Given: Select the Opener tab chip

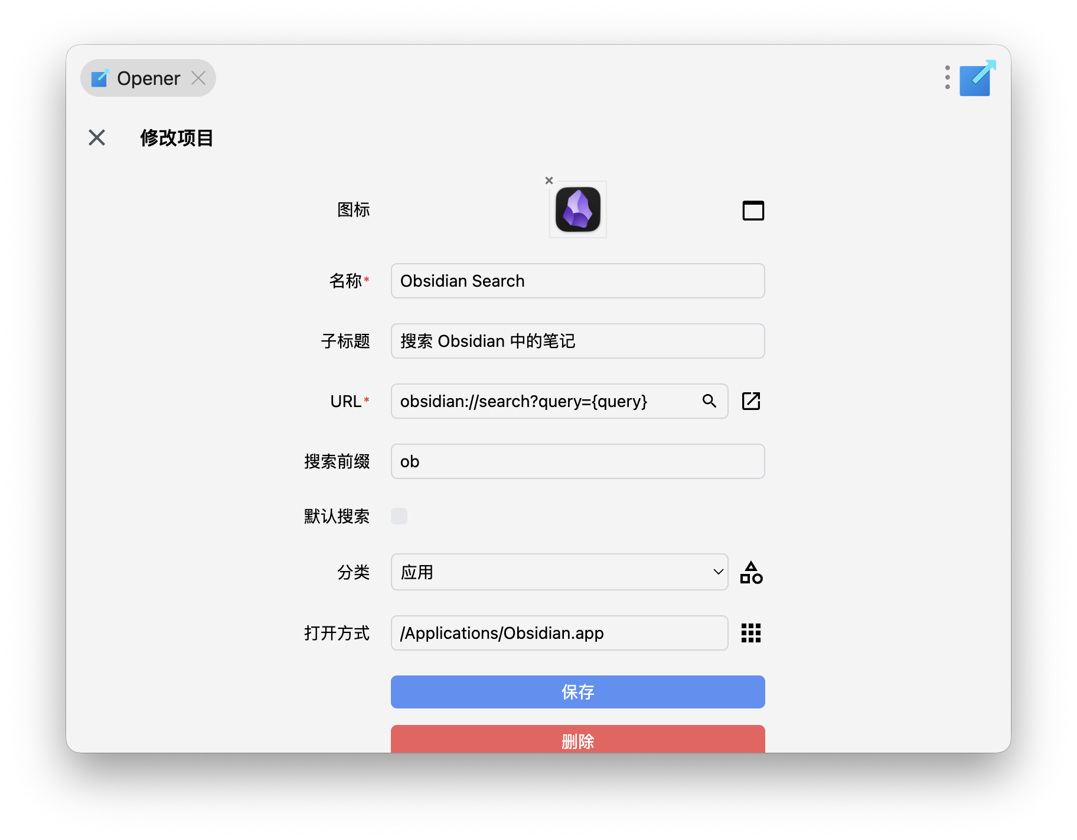Looking at the screenshot, I should pos(148,78).
